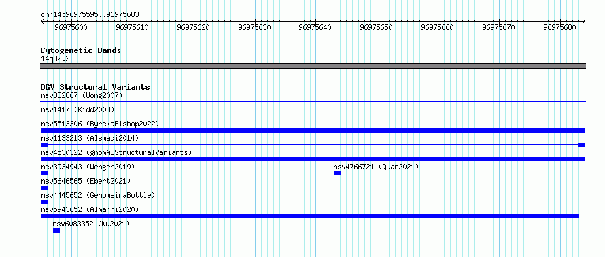Click the blue bar under nsv5513306
This screenshot has width=605, height=257.
[313, 131]
